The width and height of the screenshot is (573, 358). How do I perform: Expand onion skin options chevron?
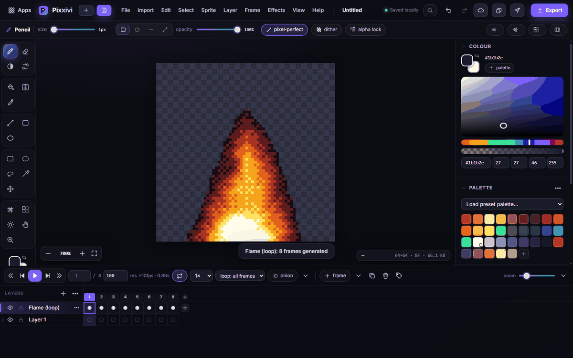[306, 275]
